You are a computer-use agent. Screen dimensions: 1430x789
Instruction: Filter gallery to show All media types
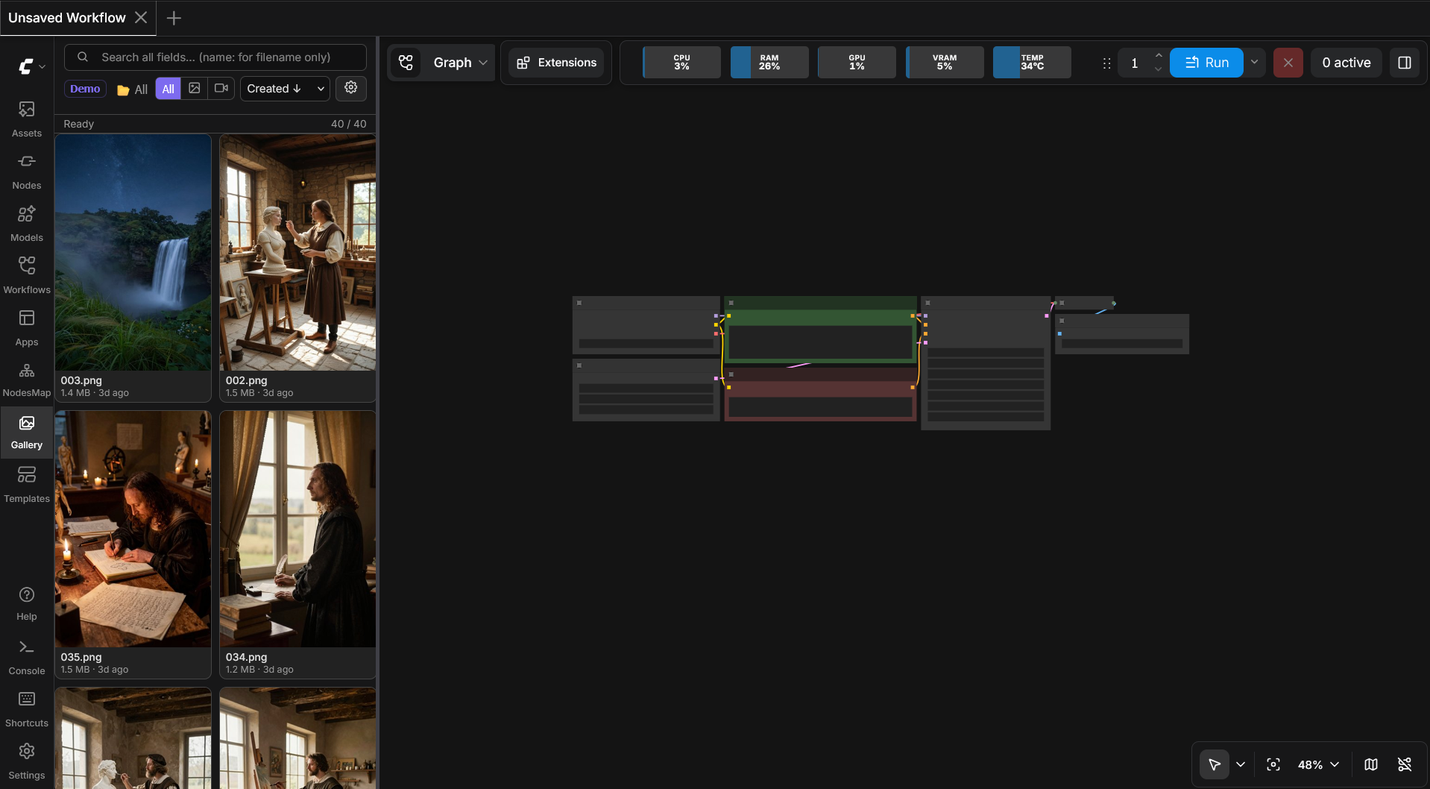168,89
